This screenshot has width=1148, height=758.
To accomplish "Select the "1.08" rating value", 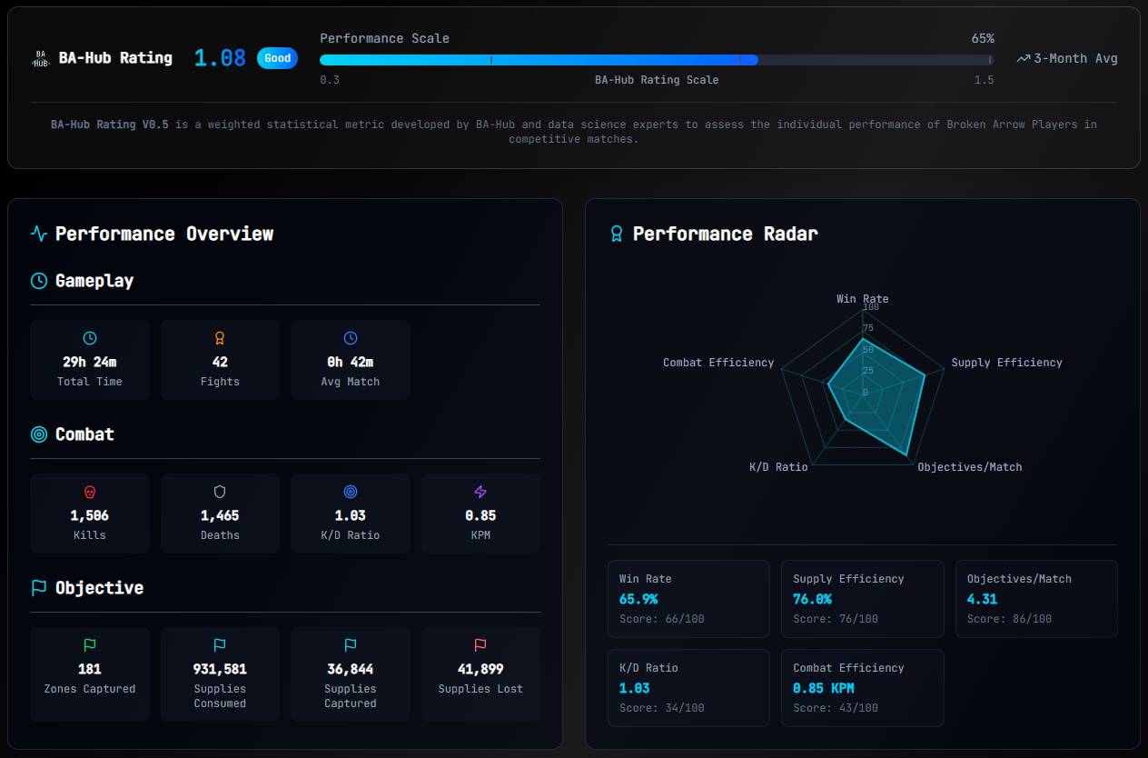I will point(220,58).
